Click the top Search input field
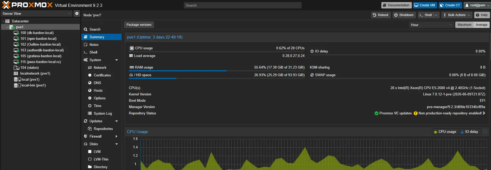Viewport: 491px width, 170px height. (242, 5)
